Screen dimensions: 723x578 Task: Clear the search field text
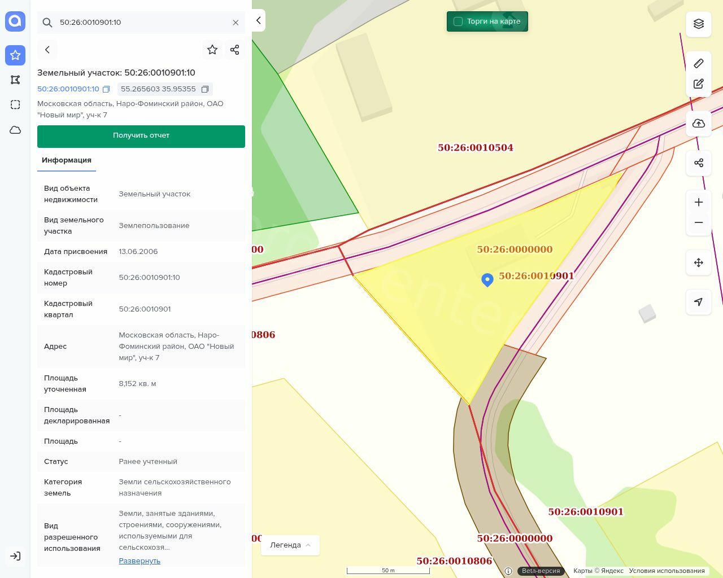[x=236, y=23]
